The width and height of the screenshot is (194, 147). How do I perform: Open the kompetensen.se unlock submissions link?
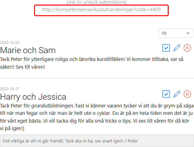[x=101, y=10]
